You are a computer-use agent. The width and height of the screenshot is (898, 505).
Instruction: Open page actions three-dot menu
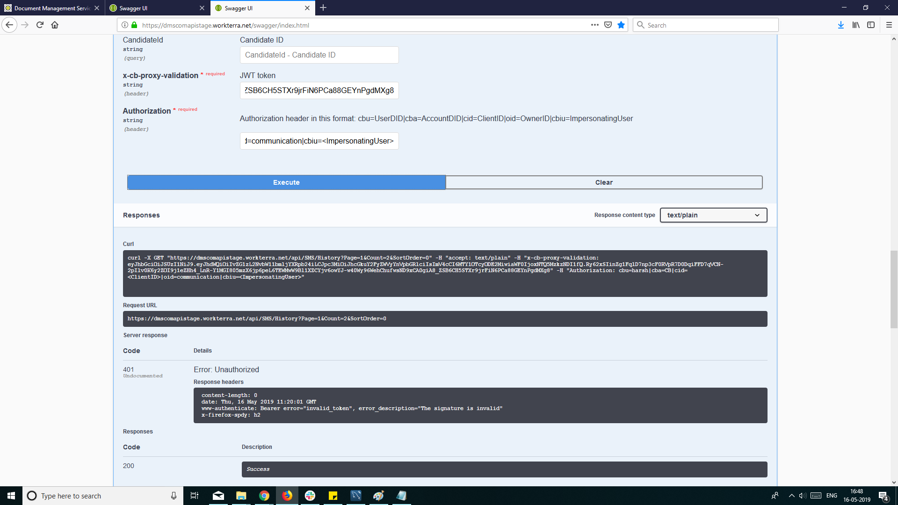[594, 25]
